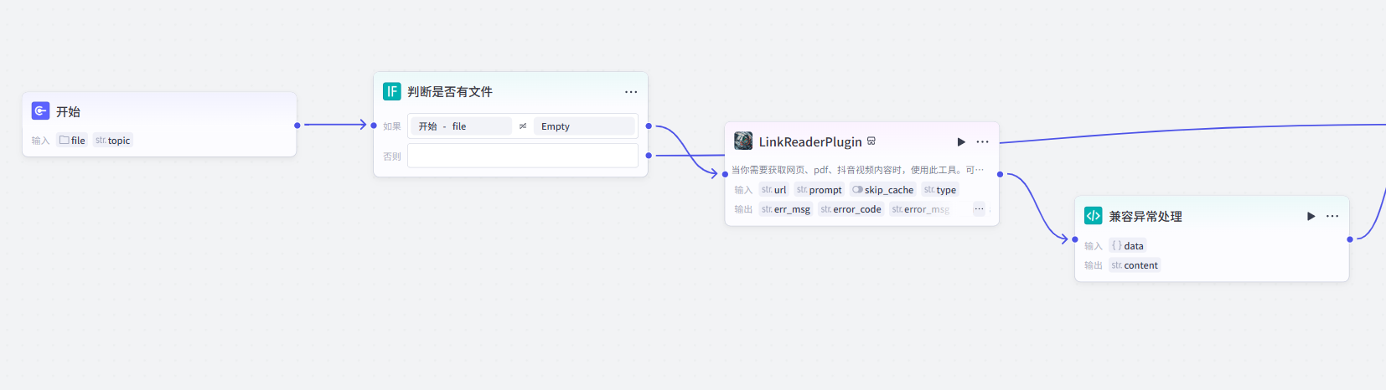The height and width of the screenshot is (390, 1386).
Task: Click the not-equal operator icon in condition
Action: 523,126
